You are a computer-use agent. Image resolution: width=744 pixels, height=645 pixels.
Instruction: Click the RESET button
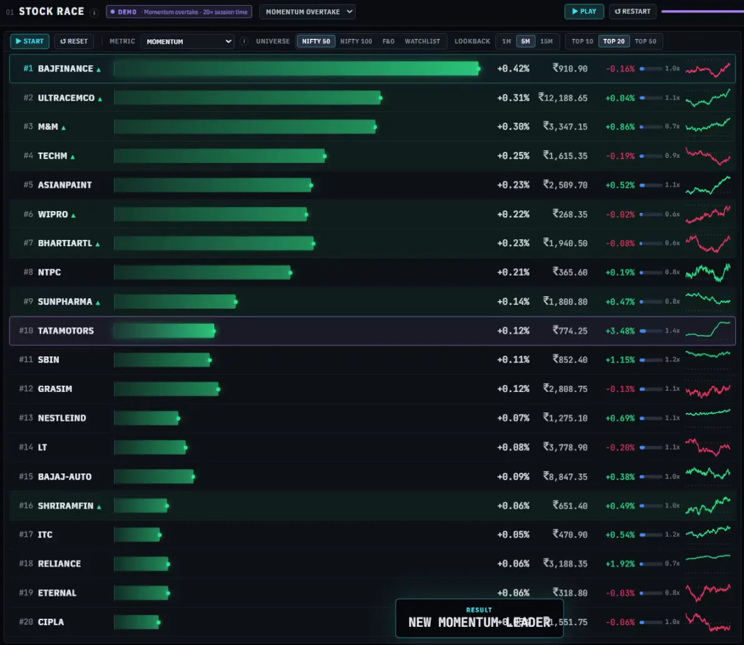73,41
